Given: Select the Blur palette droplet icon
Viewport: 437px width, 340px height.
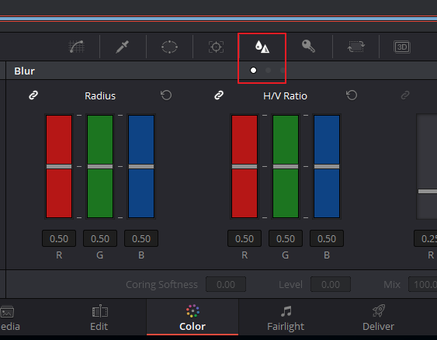Looking at the screenshot, I should pyautogui.click(x=262, y=47).
